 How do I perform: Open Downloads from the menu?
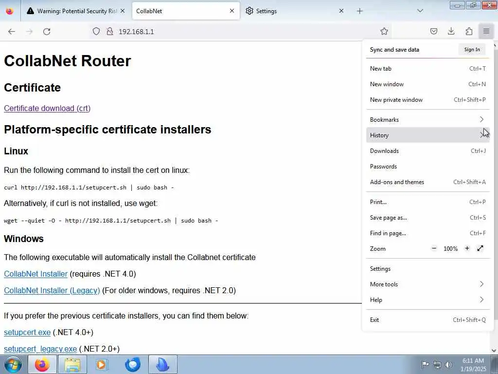pos(428,151)
